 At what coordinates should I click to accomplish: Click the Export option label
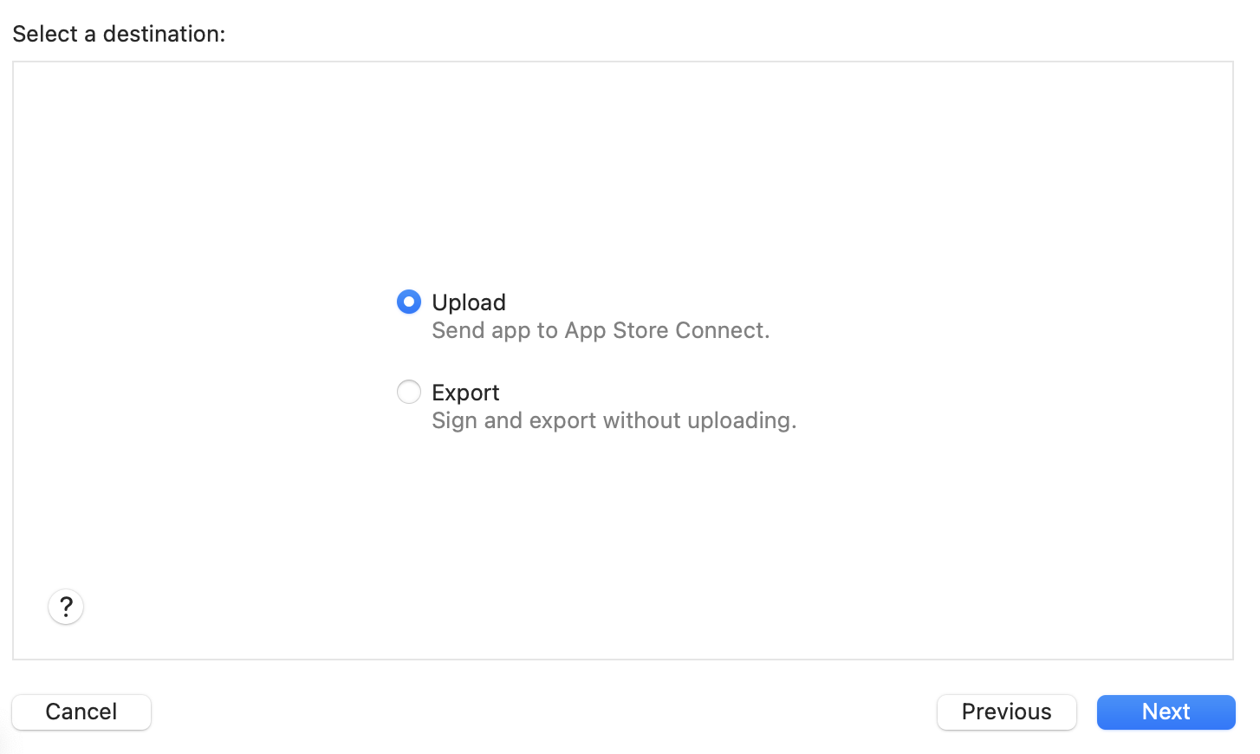(x=465, y=392)
